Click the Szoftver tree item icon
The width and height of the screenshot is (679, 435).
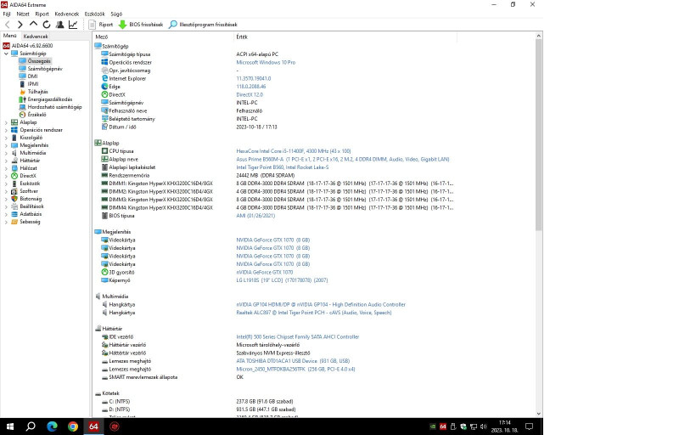(x=14, y=191)
